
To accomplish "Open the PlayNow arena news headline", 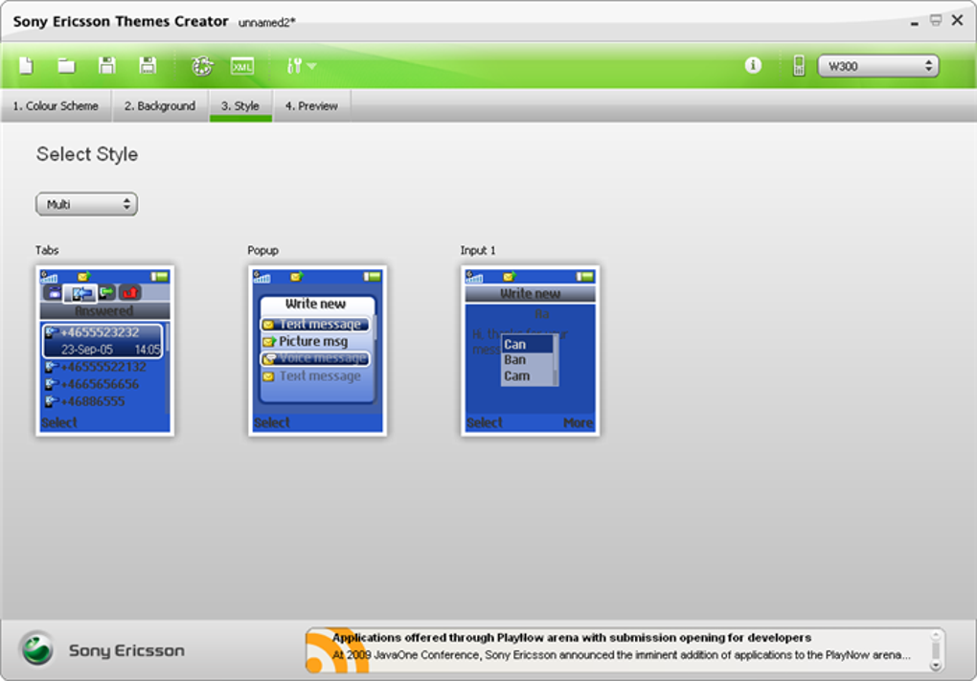I will [x=572, y=638].
